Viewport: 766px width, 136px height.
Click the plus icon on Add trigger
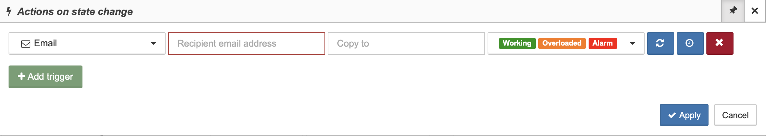point(21,76)
